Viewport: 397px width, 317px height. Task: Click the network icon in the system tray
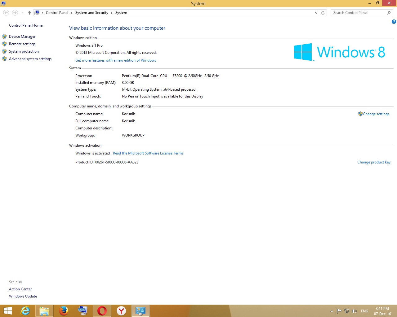click(347, 311)
